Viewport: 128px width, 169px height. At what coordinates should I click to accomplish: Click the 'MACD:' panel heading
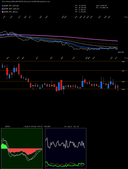point(8,126)
